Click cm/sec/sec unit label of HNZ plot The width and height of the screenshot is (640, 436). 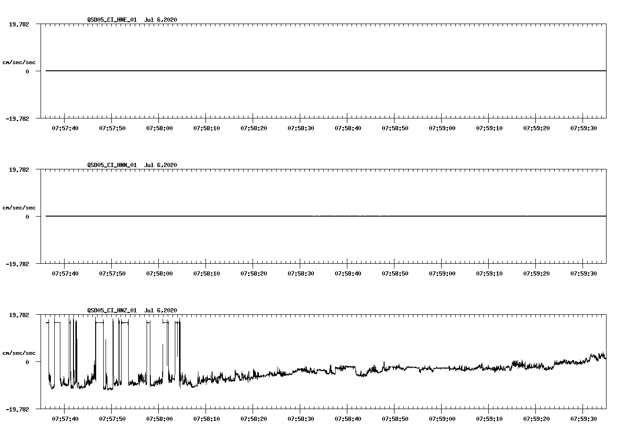tap(19, 353)
